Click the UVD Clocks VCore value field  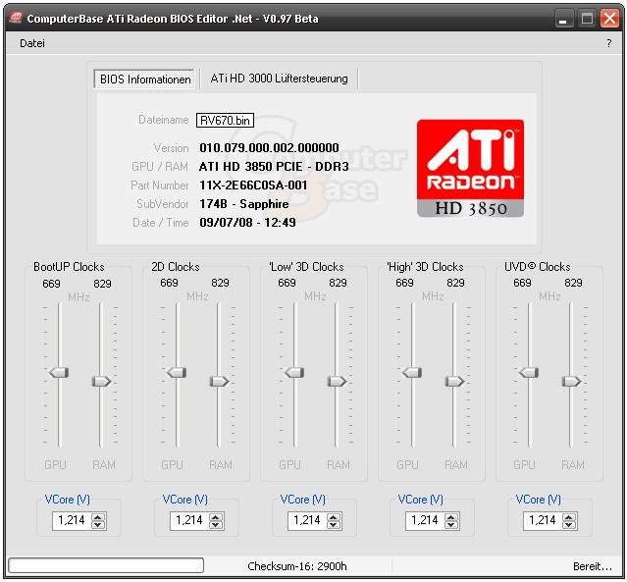(x=543, y=521)
